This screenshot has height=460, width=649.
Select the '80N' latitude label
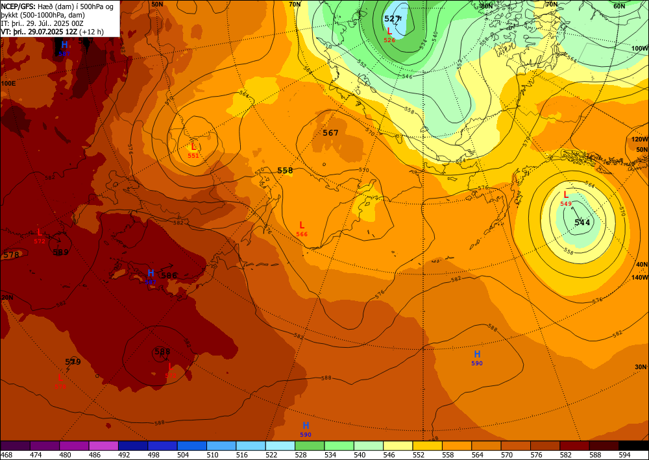pos(486,6)
